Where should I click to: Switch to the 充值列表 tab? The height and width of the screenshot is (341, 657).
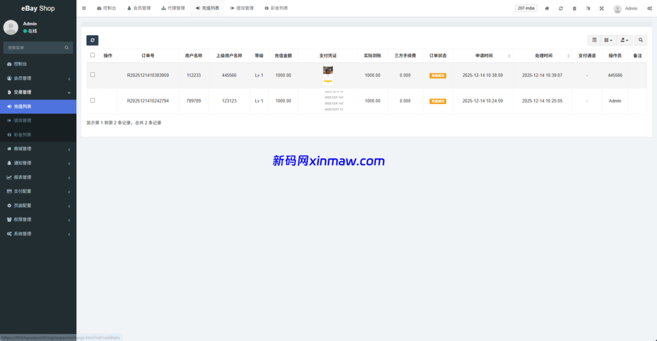point(207,8)
